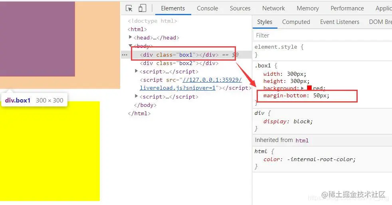392x205 pixels.
Task: Select the opening html tag node
Action: pos(137,29)
